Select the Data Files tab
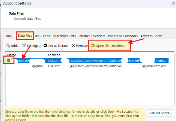The height and width of the screenshot is (121, 176). 25,35
